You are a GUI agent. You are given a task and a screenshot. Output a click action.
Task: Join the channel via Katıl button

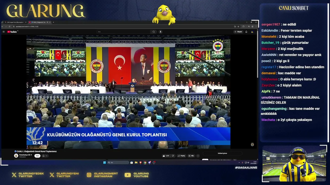coord(37,156)
